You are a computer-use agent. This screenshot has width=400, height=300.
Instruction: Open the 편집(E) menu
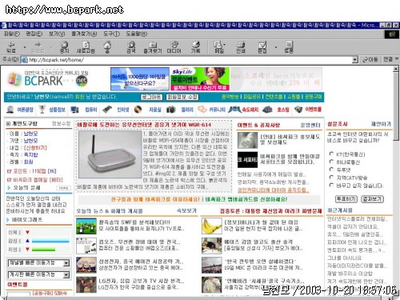(34, 34)
